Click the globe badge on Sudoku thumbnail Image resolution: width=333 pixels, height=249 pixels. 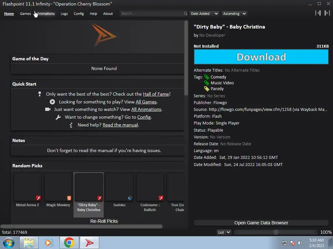(x=130, y=198)
